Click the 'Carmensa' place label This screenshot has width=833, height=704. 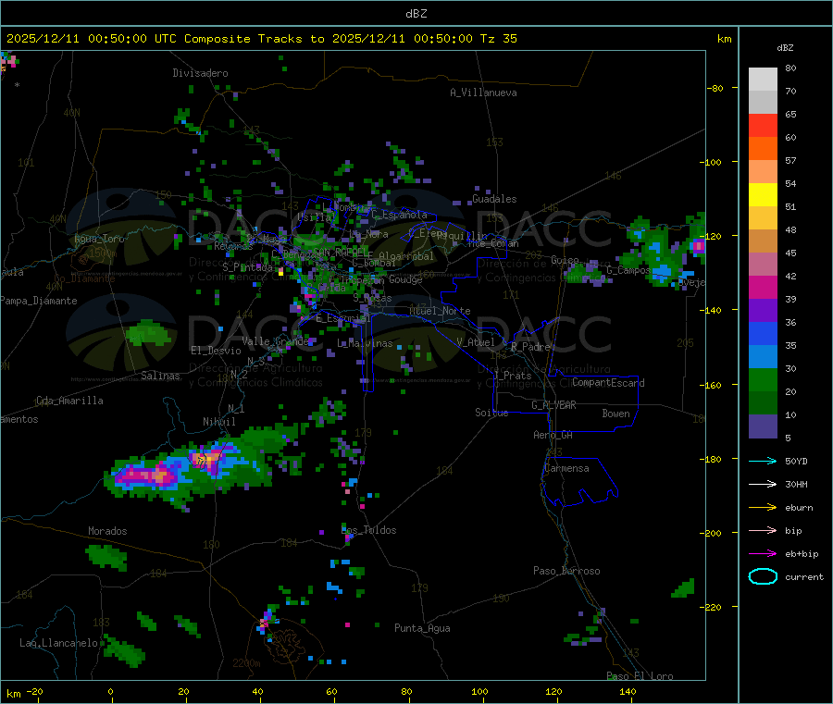(x=566, y=468)
